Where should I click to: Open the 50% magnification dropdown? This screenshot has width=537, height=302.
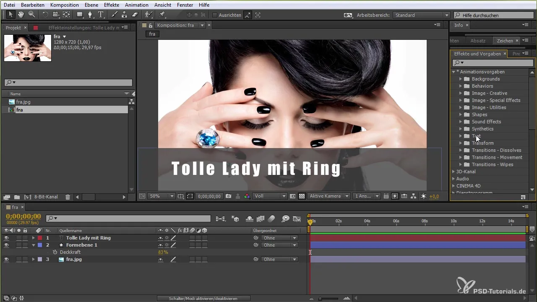click(x=162, y=196)
